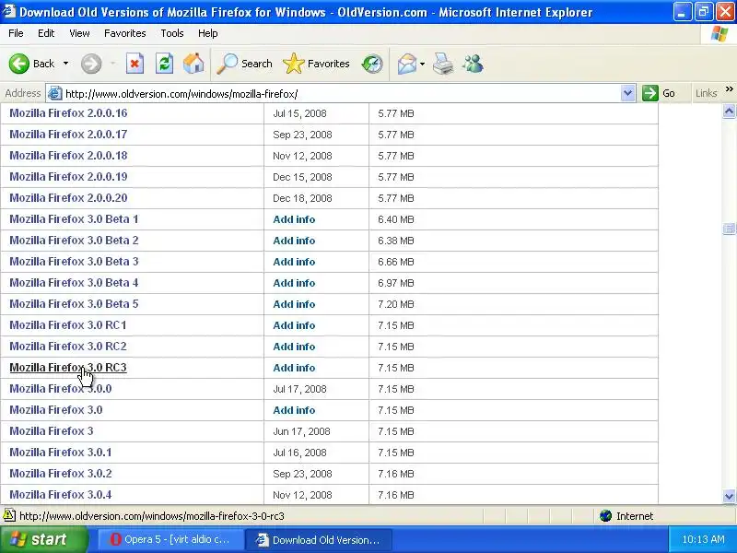Click the Windows flag logo throbber
This screenshot has height=553, width=737.
(x=719, y=34)
